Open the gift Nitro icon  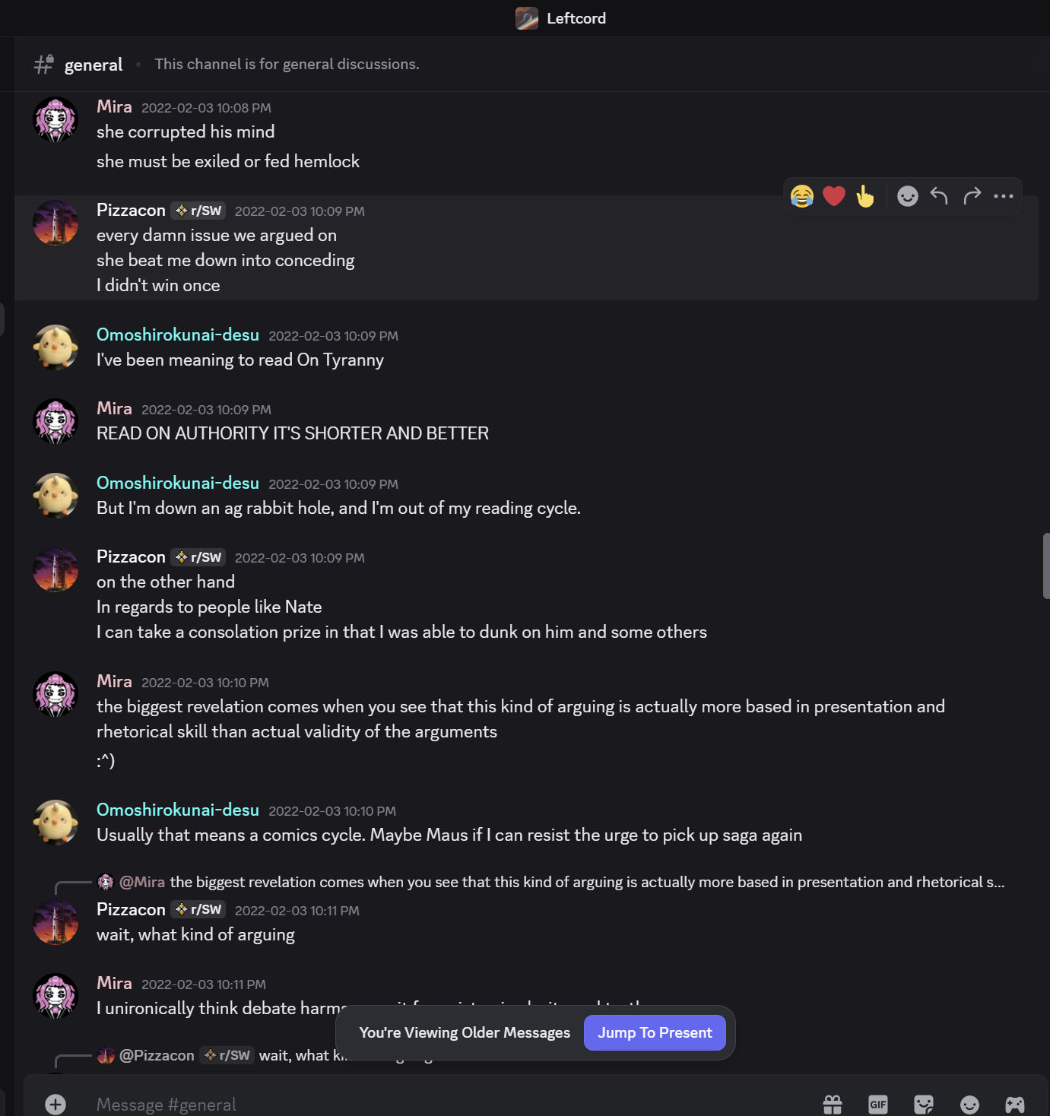coord(833,1104)
